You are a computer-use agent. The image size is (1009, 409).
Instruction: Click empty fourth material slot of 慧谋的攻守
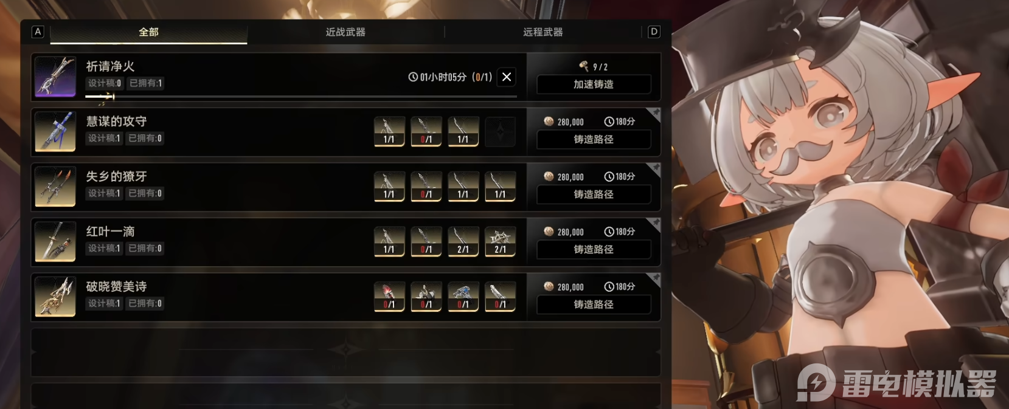(x=500, y=132)
